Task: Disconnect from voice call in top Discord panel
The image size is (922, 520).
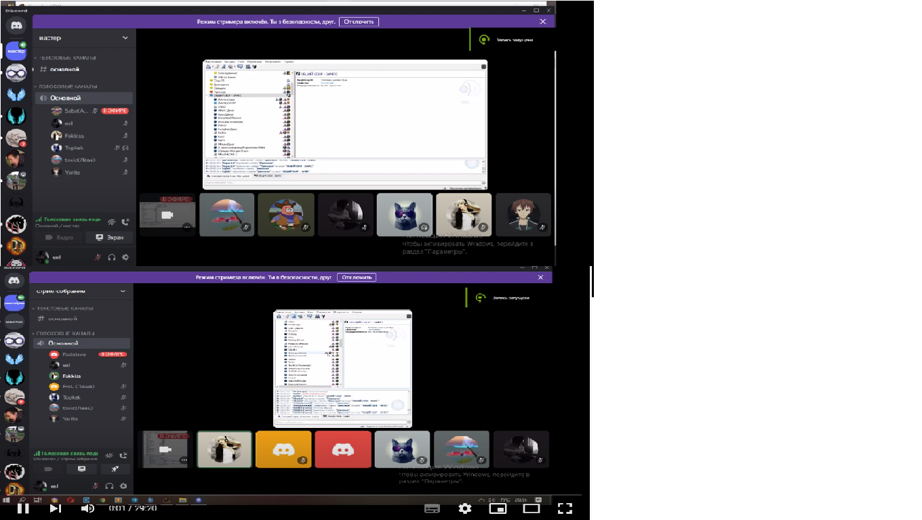Action: [125, 221]
